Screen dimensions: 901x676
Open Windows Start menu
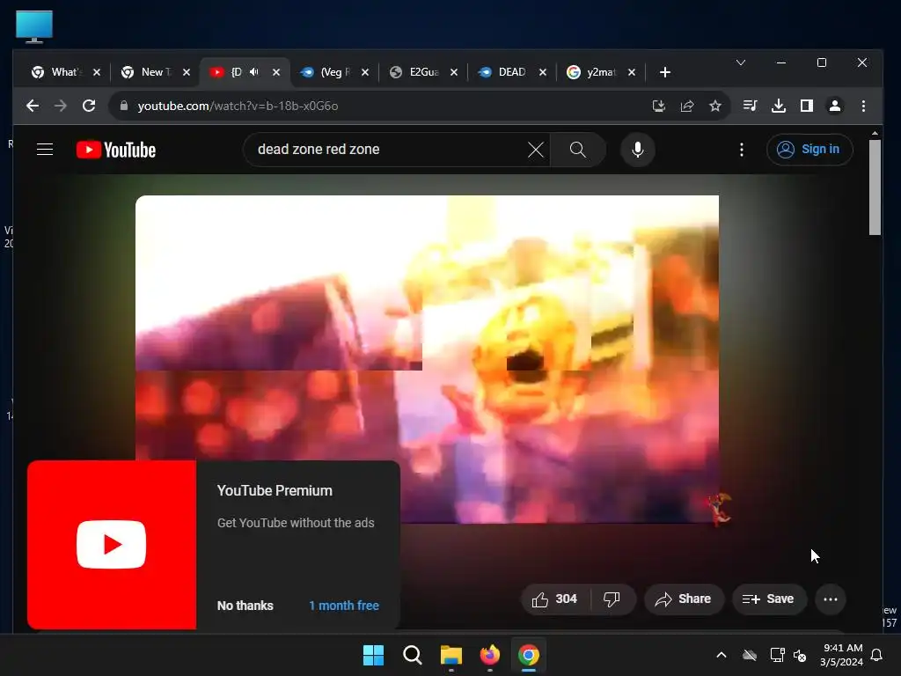pos(373,655)
